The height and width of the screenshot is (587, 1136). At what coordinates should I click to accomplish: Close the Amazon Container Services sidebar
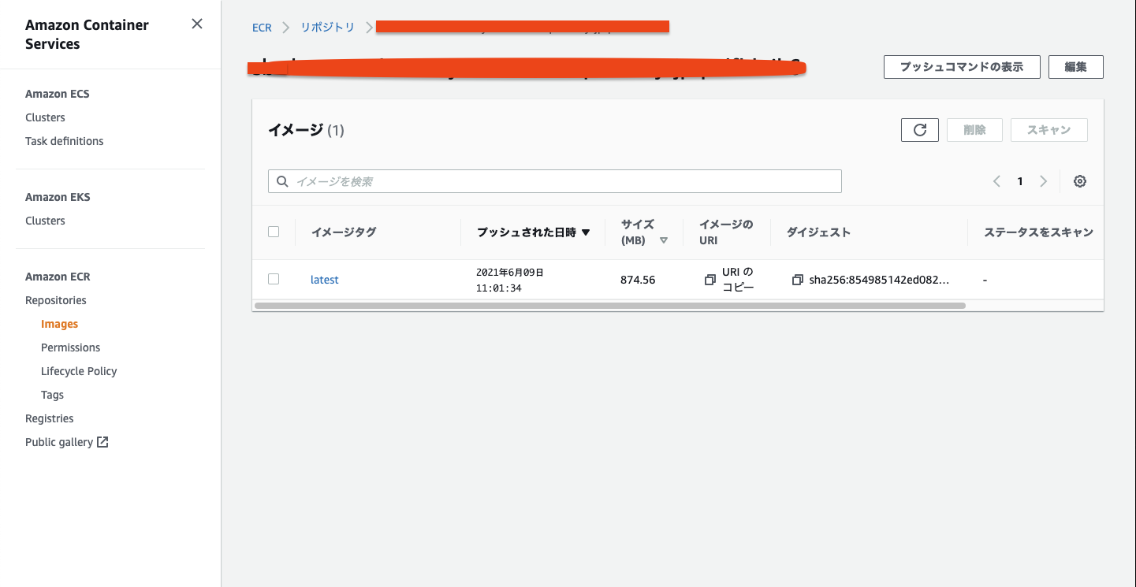197,24
